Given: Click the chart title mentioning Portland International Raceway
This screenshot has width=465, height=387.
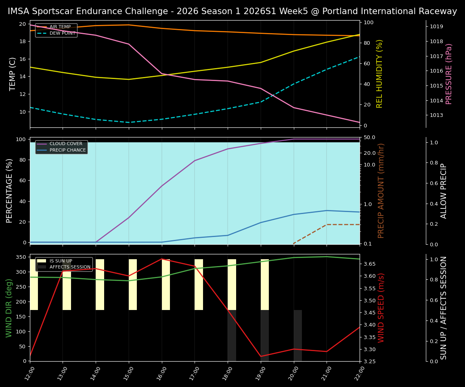Looking at the screenshot, I should (x=232, y=11).
